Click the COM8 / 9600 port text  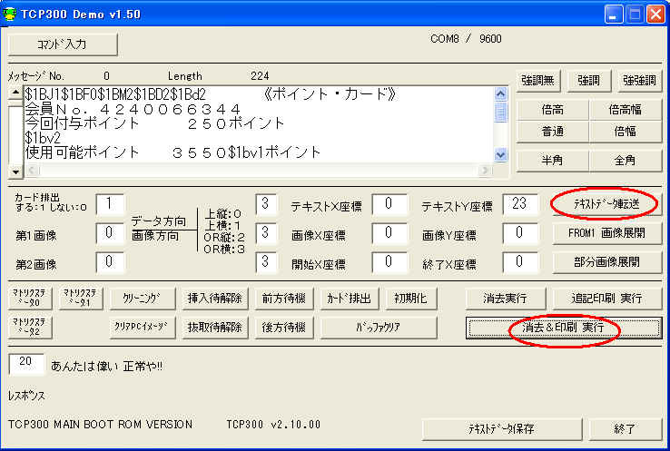(466, 39)
